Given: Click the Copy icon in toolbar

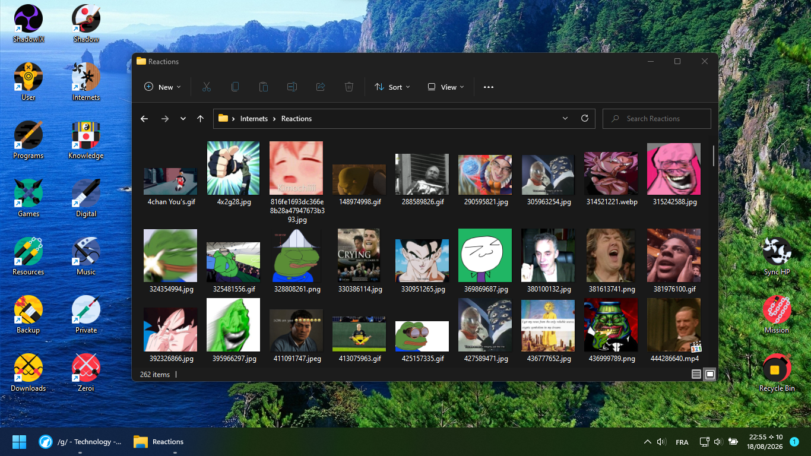Looking at the screenshot, I should pyautogui.click(x=235, y=87).
